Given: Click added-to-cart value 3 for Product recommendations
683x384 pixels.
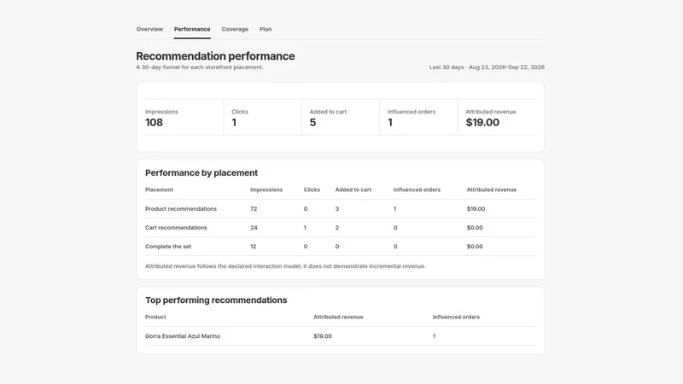Looking at the screenshot, I should [x=337, y=209].
